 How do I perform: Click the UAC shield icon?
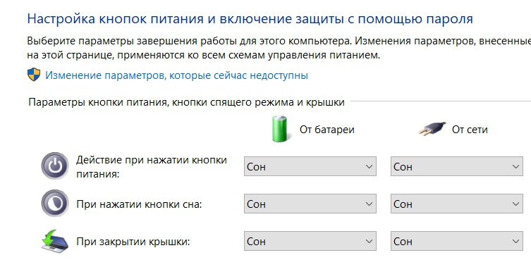point(34,75)
